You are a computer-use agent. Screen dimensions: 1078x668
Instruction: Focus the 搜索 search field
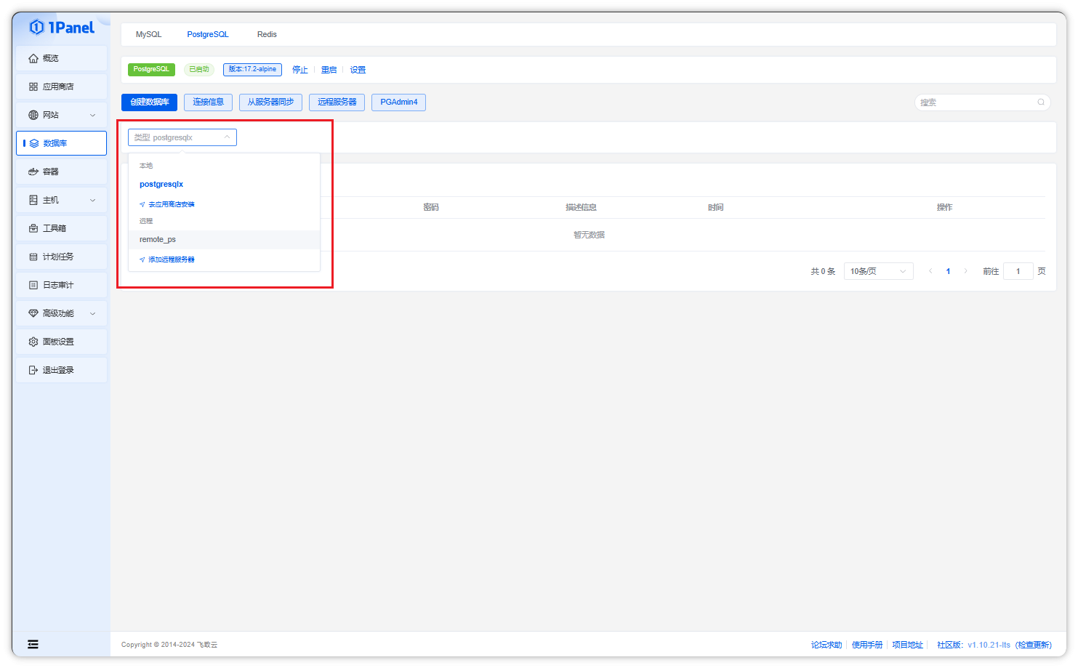982,102
